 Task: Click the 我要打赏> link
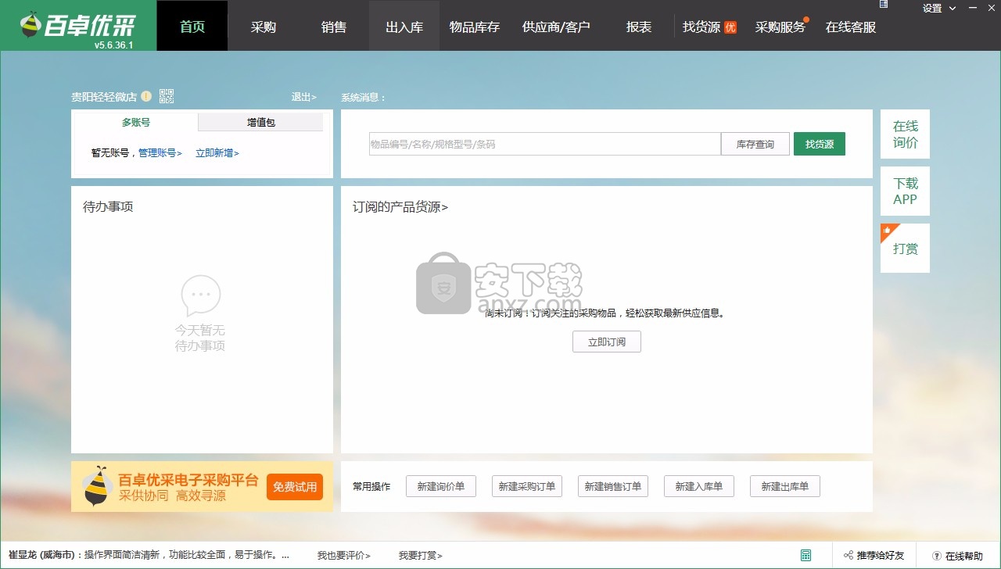(421, 556)
